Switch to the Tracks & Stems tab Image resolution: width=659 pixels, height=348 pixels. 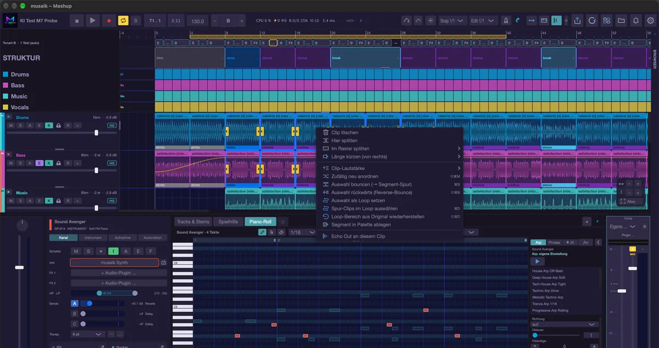193,222
